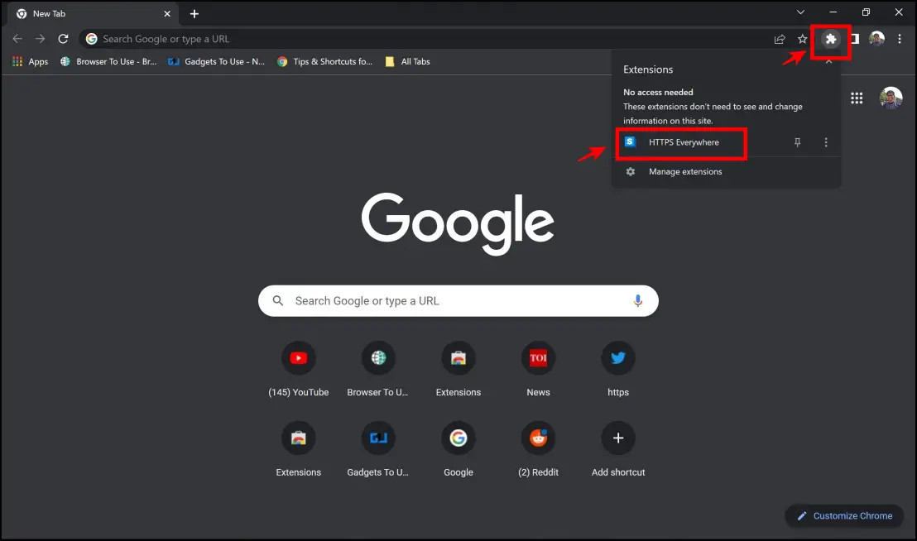
Task: Click the Google search box
Action: click(458, 301)
